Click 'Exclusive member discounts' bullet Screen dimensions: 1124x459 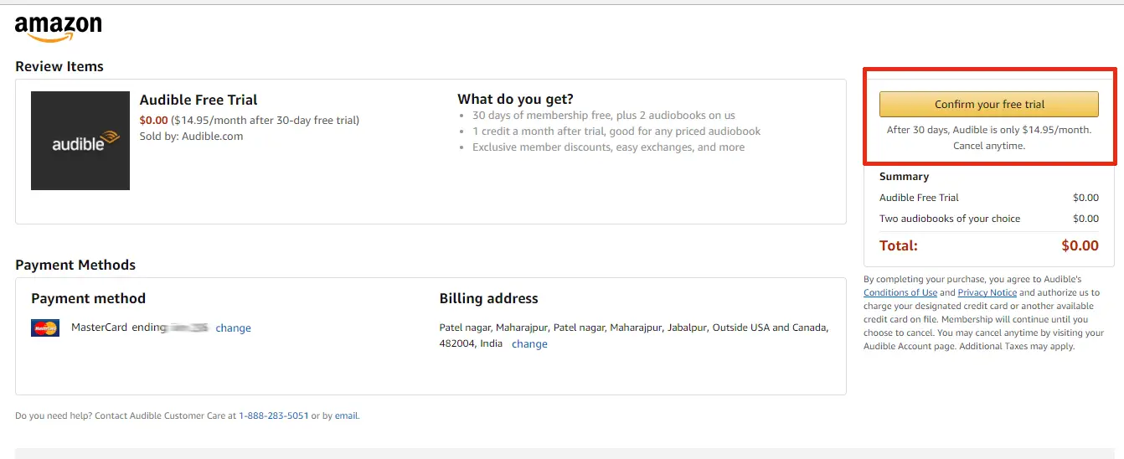(x=608, y=147)
